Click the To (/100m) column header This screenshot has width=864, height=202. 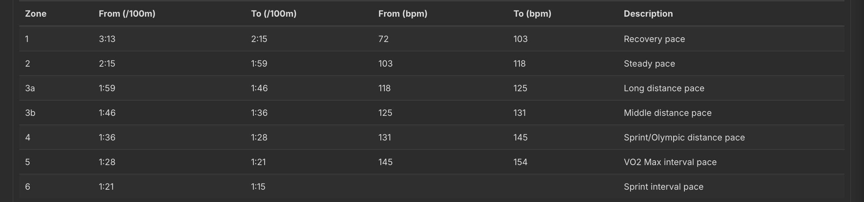point(274,14)
